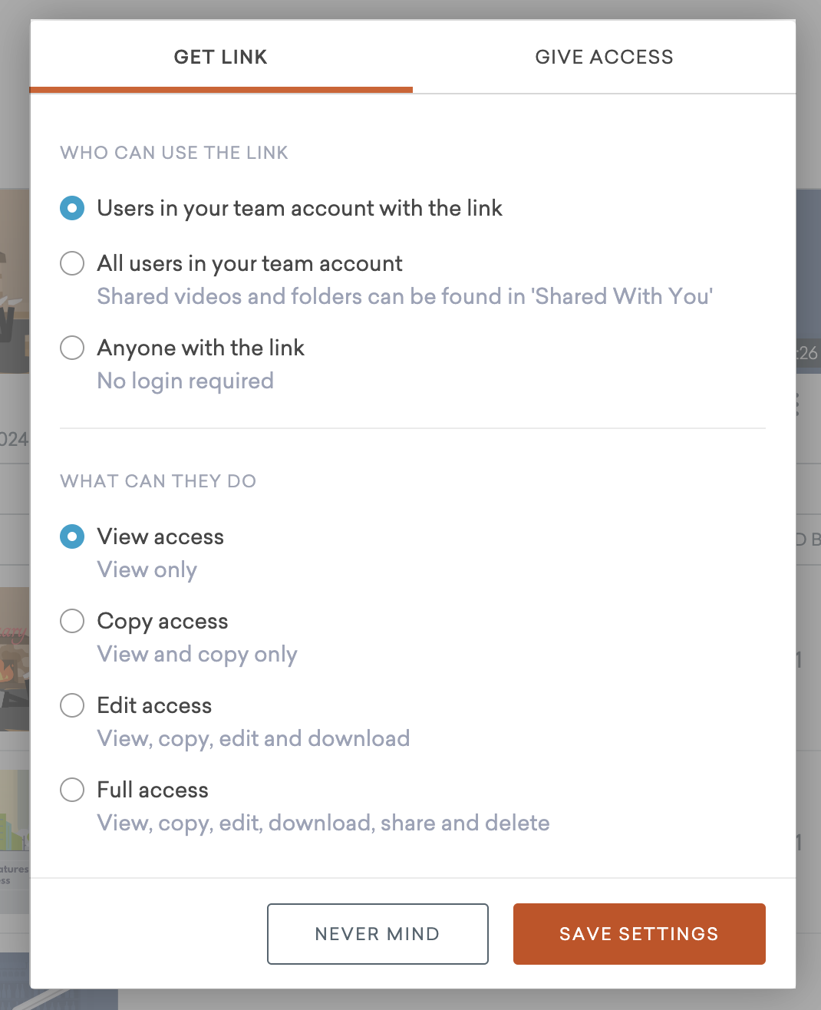821x1010 pixels.
Task: Click the 'No login required' description text
Action: pyautogui.click(x=185, y=381)
